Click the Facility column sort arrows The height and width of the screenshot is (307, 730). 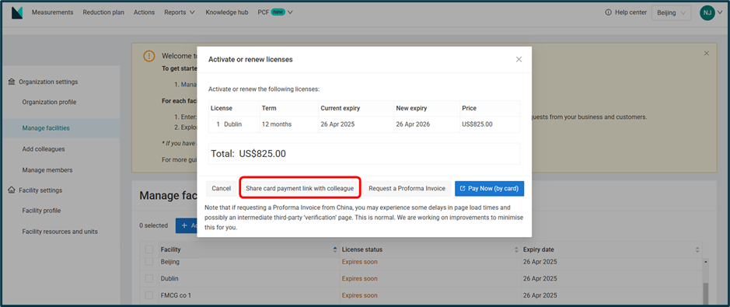(335, 249)
